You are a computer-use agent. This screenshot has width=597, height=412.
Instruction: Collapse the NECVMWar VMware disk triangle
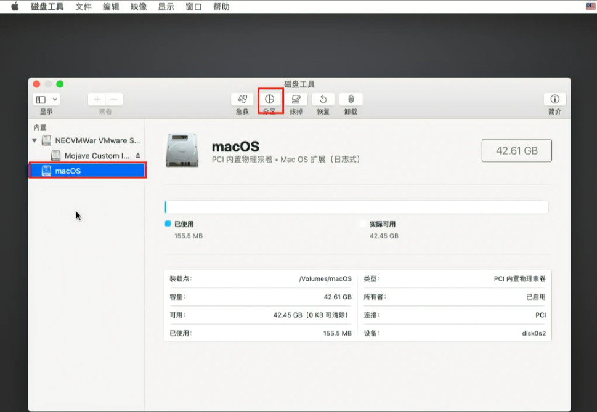35,140
